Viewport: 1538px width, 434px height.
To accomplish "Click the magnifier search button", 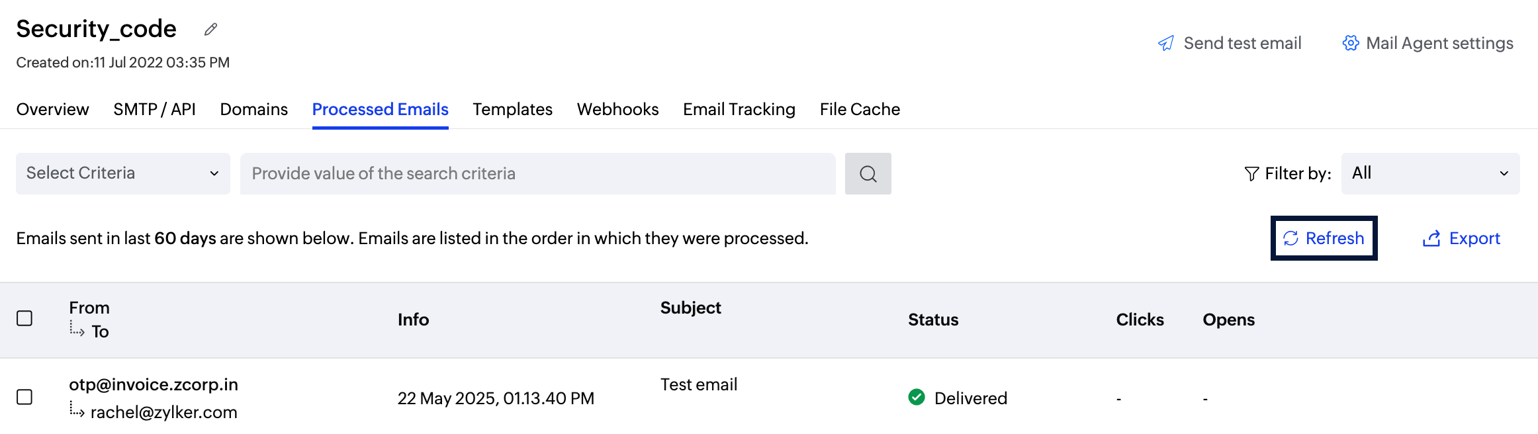I will [868, 174].
